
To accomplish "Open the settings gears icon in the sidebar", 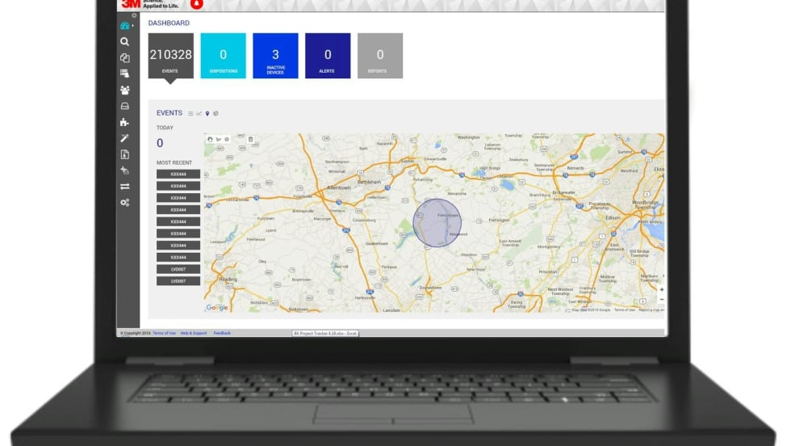I will tap(124, 203).
